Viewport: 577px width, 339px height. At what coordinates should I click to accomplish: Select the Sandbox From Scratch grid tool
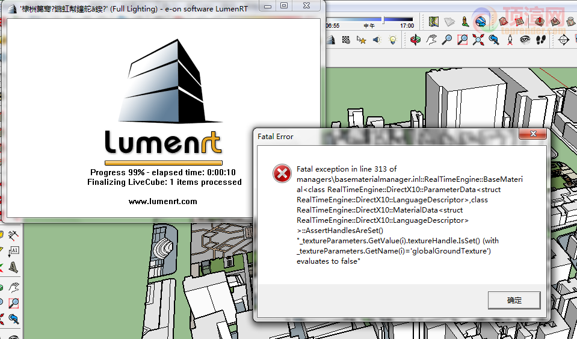click(519, 22)
